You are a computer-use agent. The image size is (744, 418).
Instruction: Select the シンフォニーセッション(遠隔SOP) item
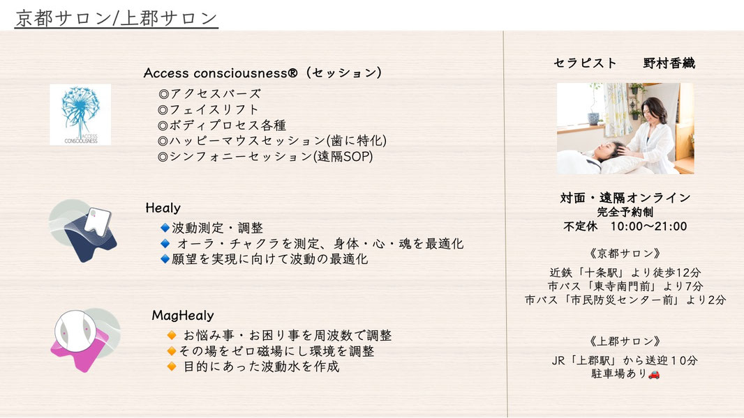click(266, 157)
